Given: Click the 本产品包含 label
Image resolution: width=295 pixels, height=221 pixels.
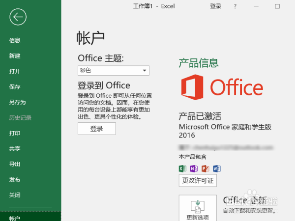Looking at the screenshot, I should 193,157.
